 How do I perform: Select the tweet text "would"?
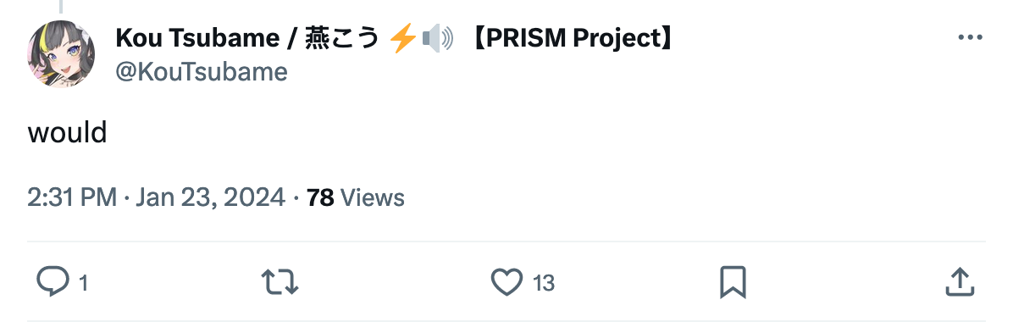pos(67,133)
